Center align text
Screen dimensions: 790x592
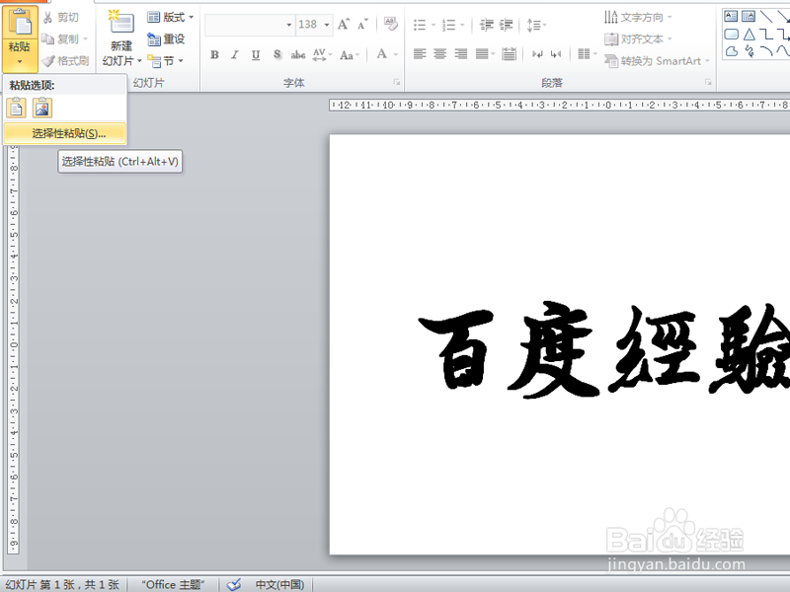coord(440,54)
